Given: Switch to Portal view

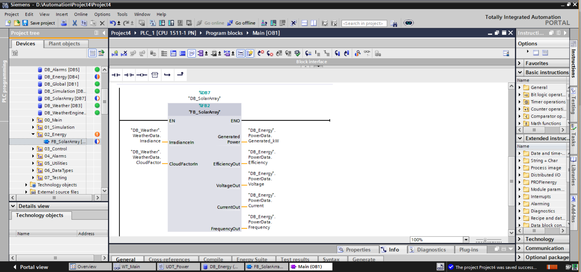Looking at the screenshot, I should click(x=31, y=267).
